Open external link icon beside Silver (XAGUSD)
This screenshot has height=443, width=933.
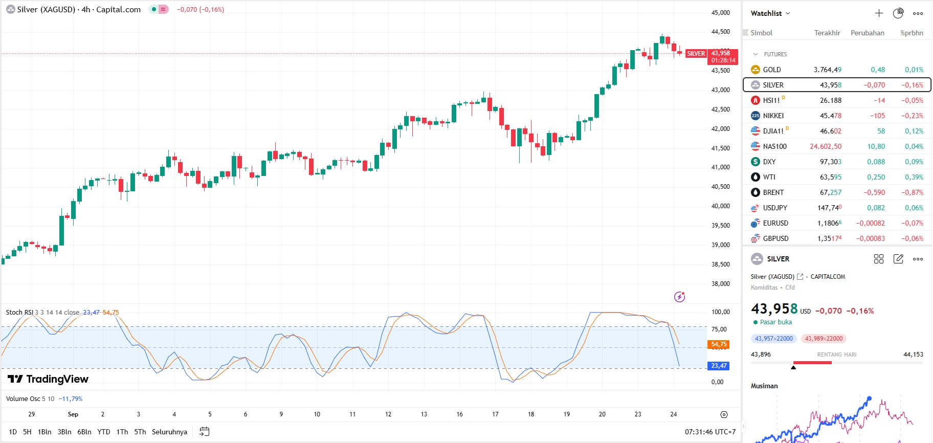(800, 277)
